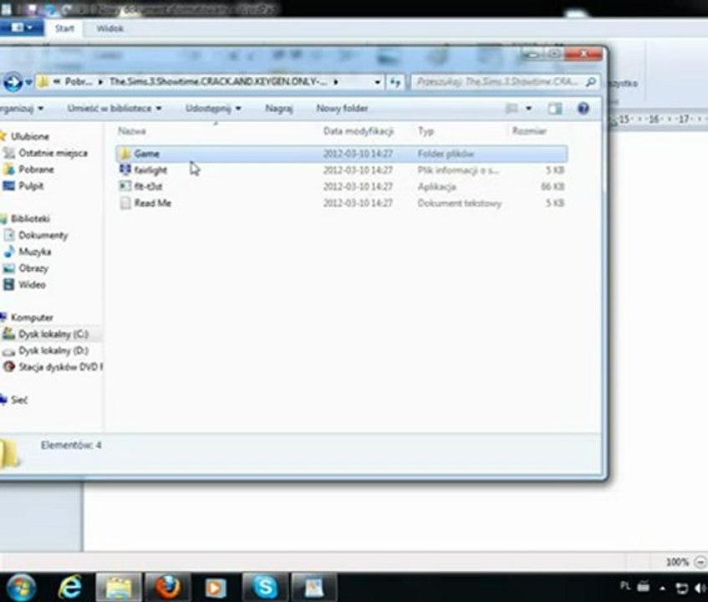Open volume icon in system tray
The height and width of the screenshot is (602, 708).
(700, 588)
